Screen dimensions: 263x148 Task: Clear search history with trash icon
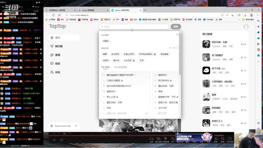177,35
